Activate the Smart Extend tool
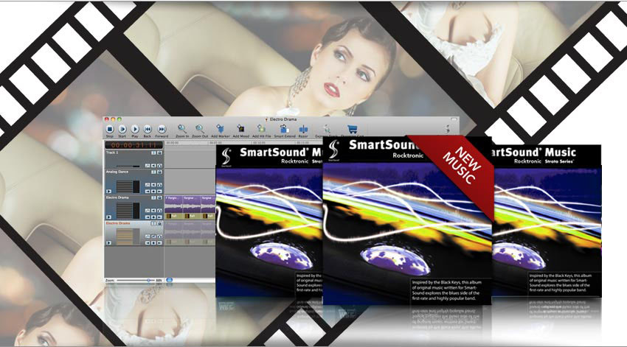This screenshot has width=627, height=347. click(x=284, y=129)
